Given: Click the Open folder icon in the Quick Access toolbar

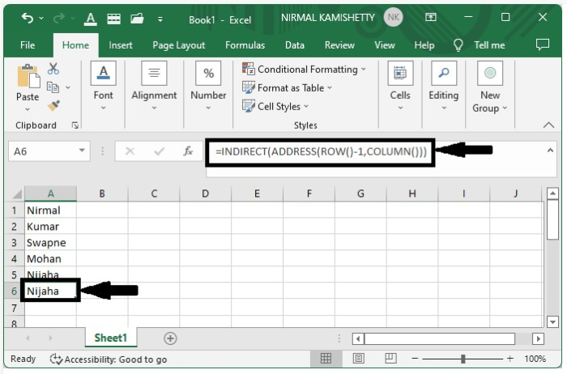Looking at the screenshot, I should (x=137, y=19).
